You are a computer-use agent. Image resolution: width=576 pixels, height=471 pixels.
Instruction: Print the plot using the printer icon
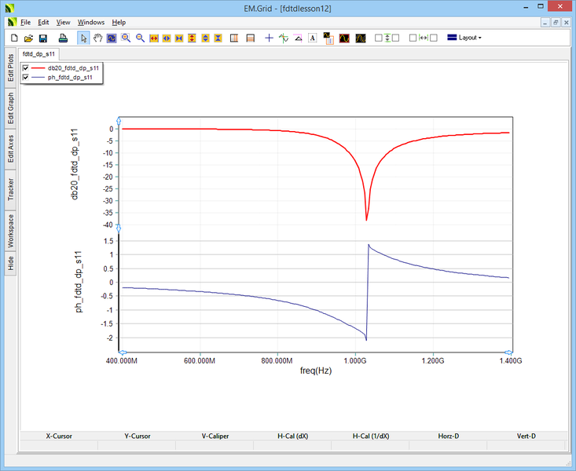click(x=64, y=38)
